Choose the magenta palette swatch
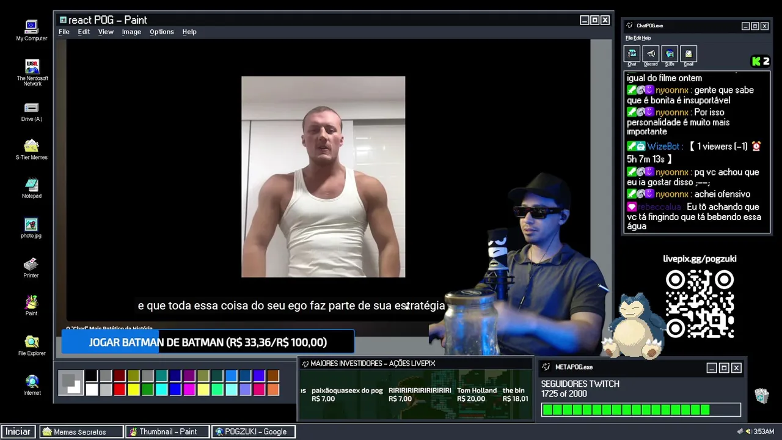The width and height of the screenshot is (782, 440). (189, 389)
